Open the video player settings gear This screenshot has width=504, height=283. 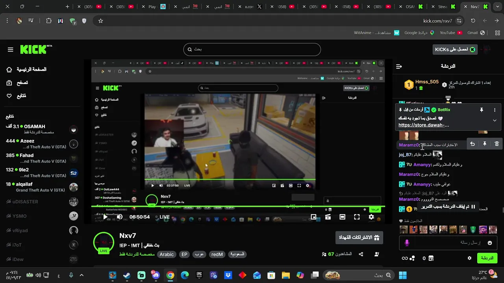371,217
